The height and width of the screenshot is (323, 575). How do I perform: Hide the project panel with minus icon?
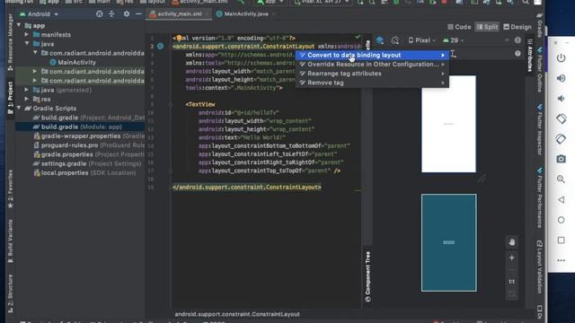point(138,14)
